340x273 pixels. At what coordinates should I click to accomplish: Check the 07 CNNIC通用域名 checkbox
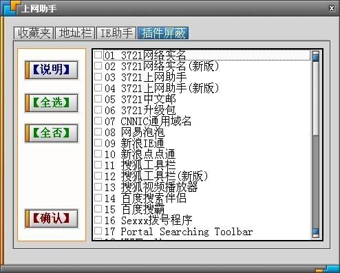tap(98, 121)
